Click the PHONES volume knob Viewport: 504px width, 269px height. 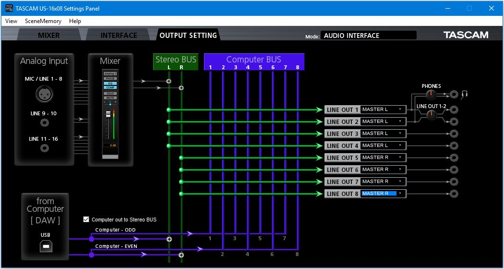[431, 95]
